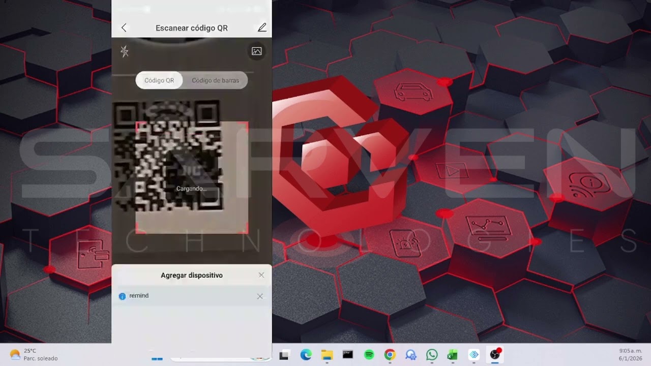Open WhatsApp from taskbar
This screenshot has width=651, height=366.
[x=432, y=355]
